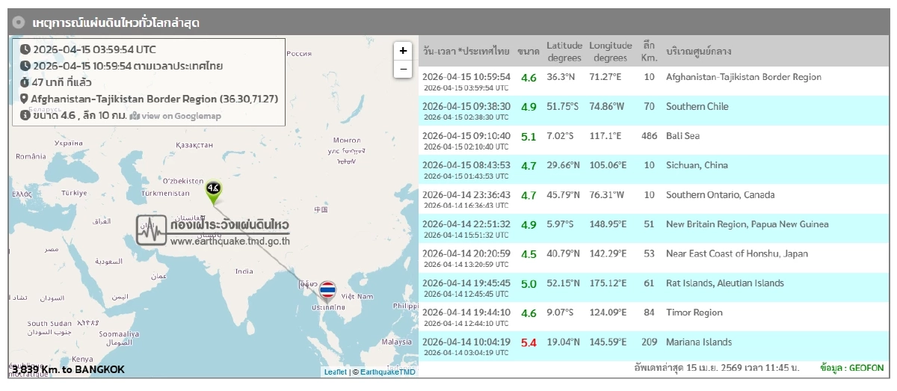Screen dimensions: 897x391
Task: Click the round icon beside panel title
Action: click(19, 22)
